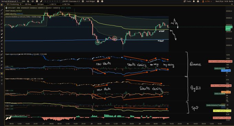Expand the ULTRA account dropdown

[207, 1]
